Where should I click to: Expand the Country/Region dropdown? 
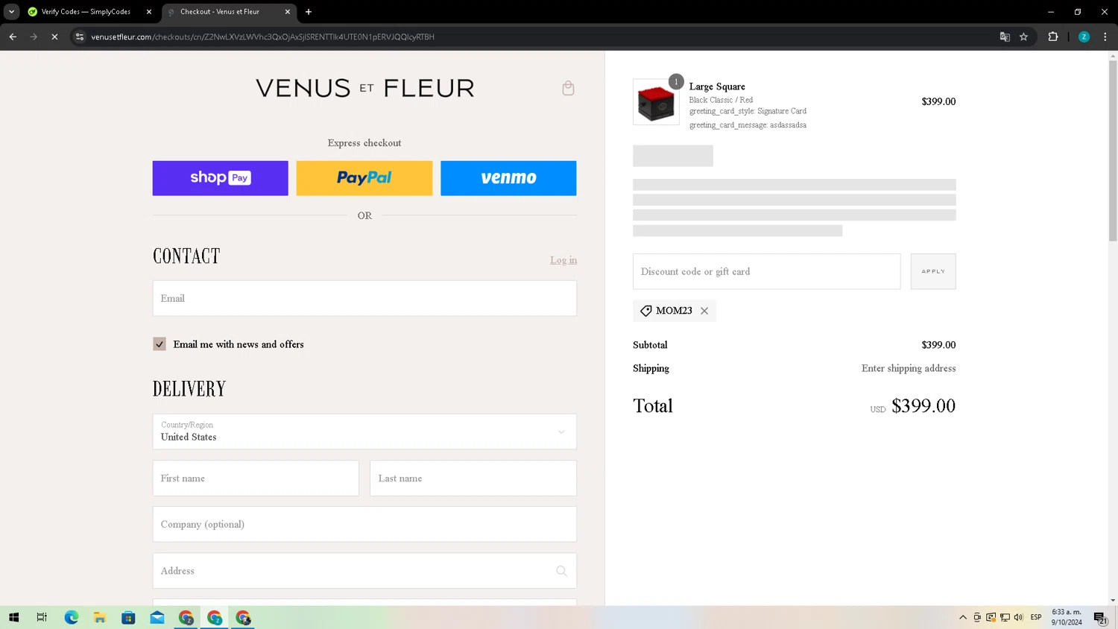pos(364,432)
